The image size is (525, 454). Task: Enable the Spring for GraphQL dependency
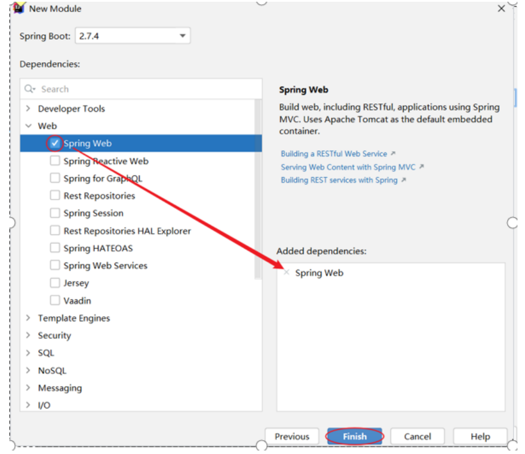[x=54, y=178]
